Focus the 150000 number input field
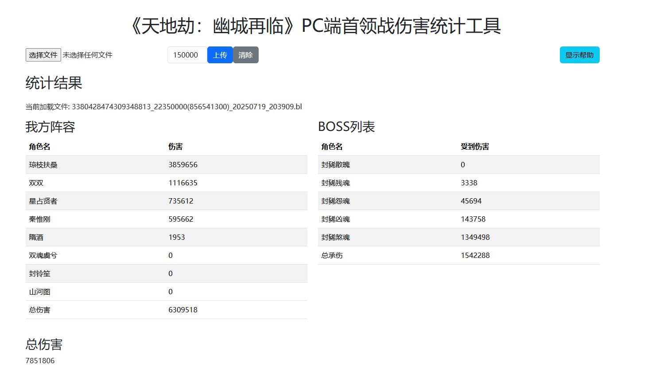652x365 pixels. [x=187, y=55]
